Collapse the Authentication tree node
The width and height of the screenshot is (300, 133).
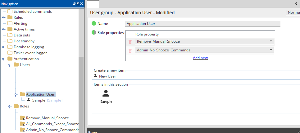coord(3,59)
